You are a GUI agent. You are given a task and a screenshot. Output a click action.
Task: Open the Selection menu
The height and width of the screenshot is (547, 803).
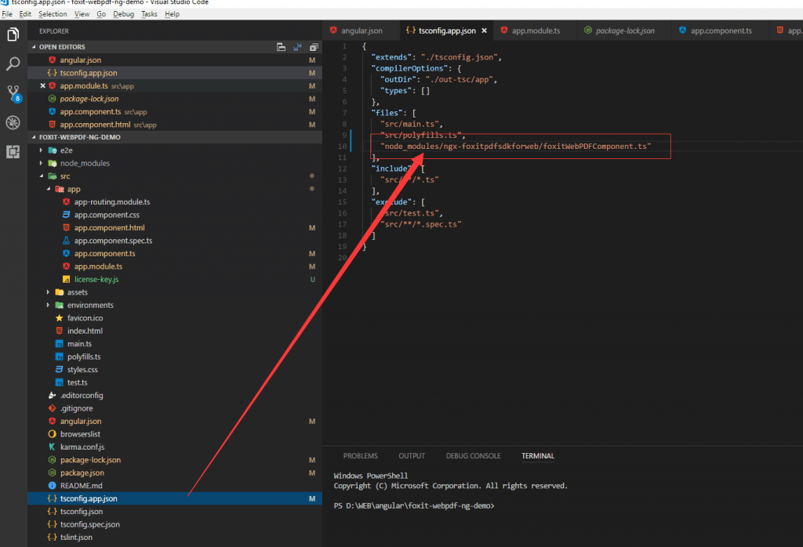[53, 14]
